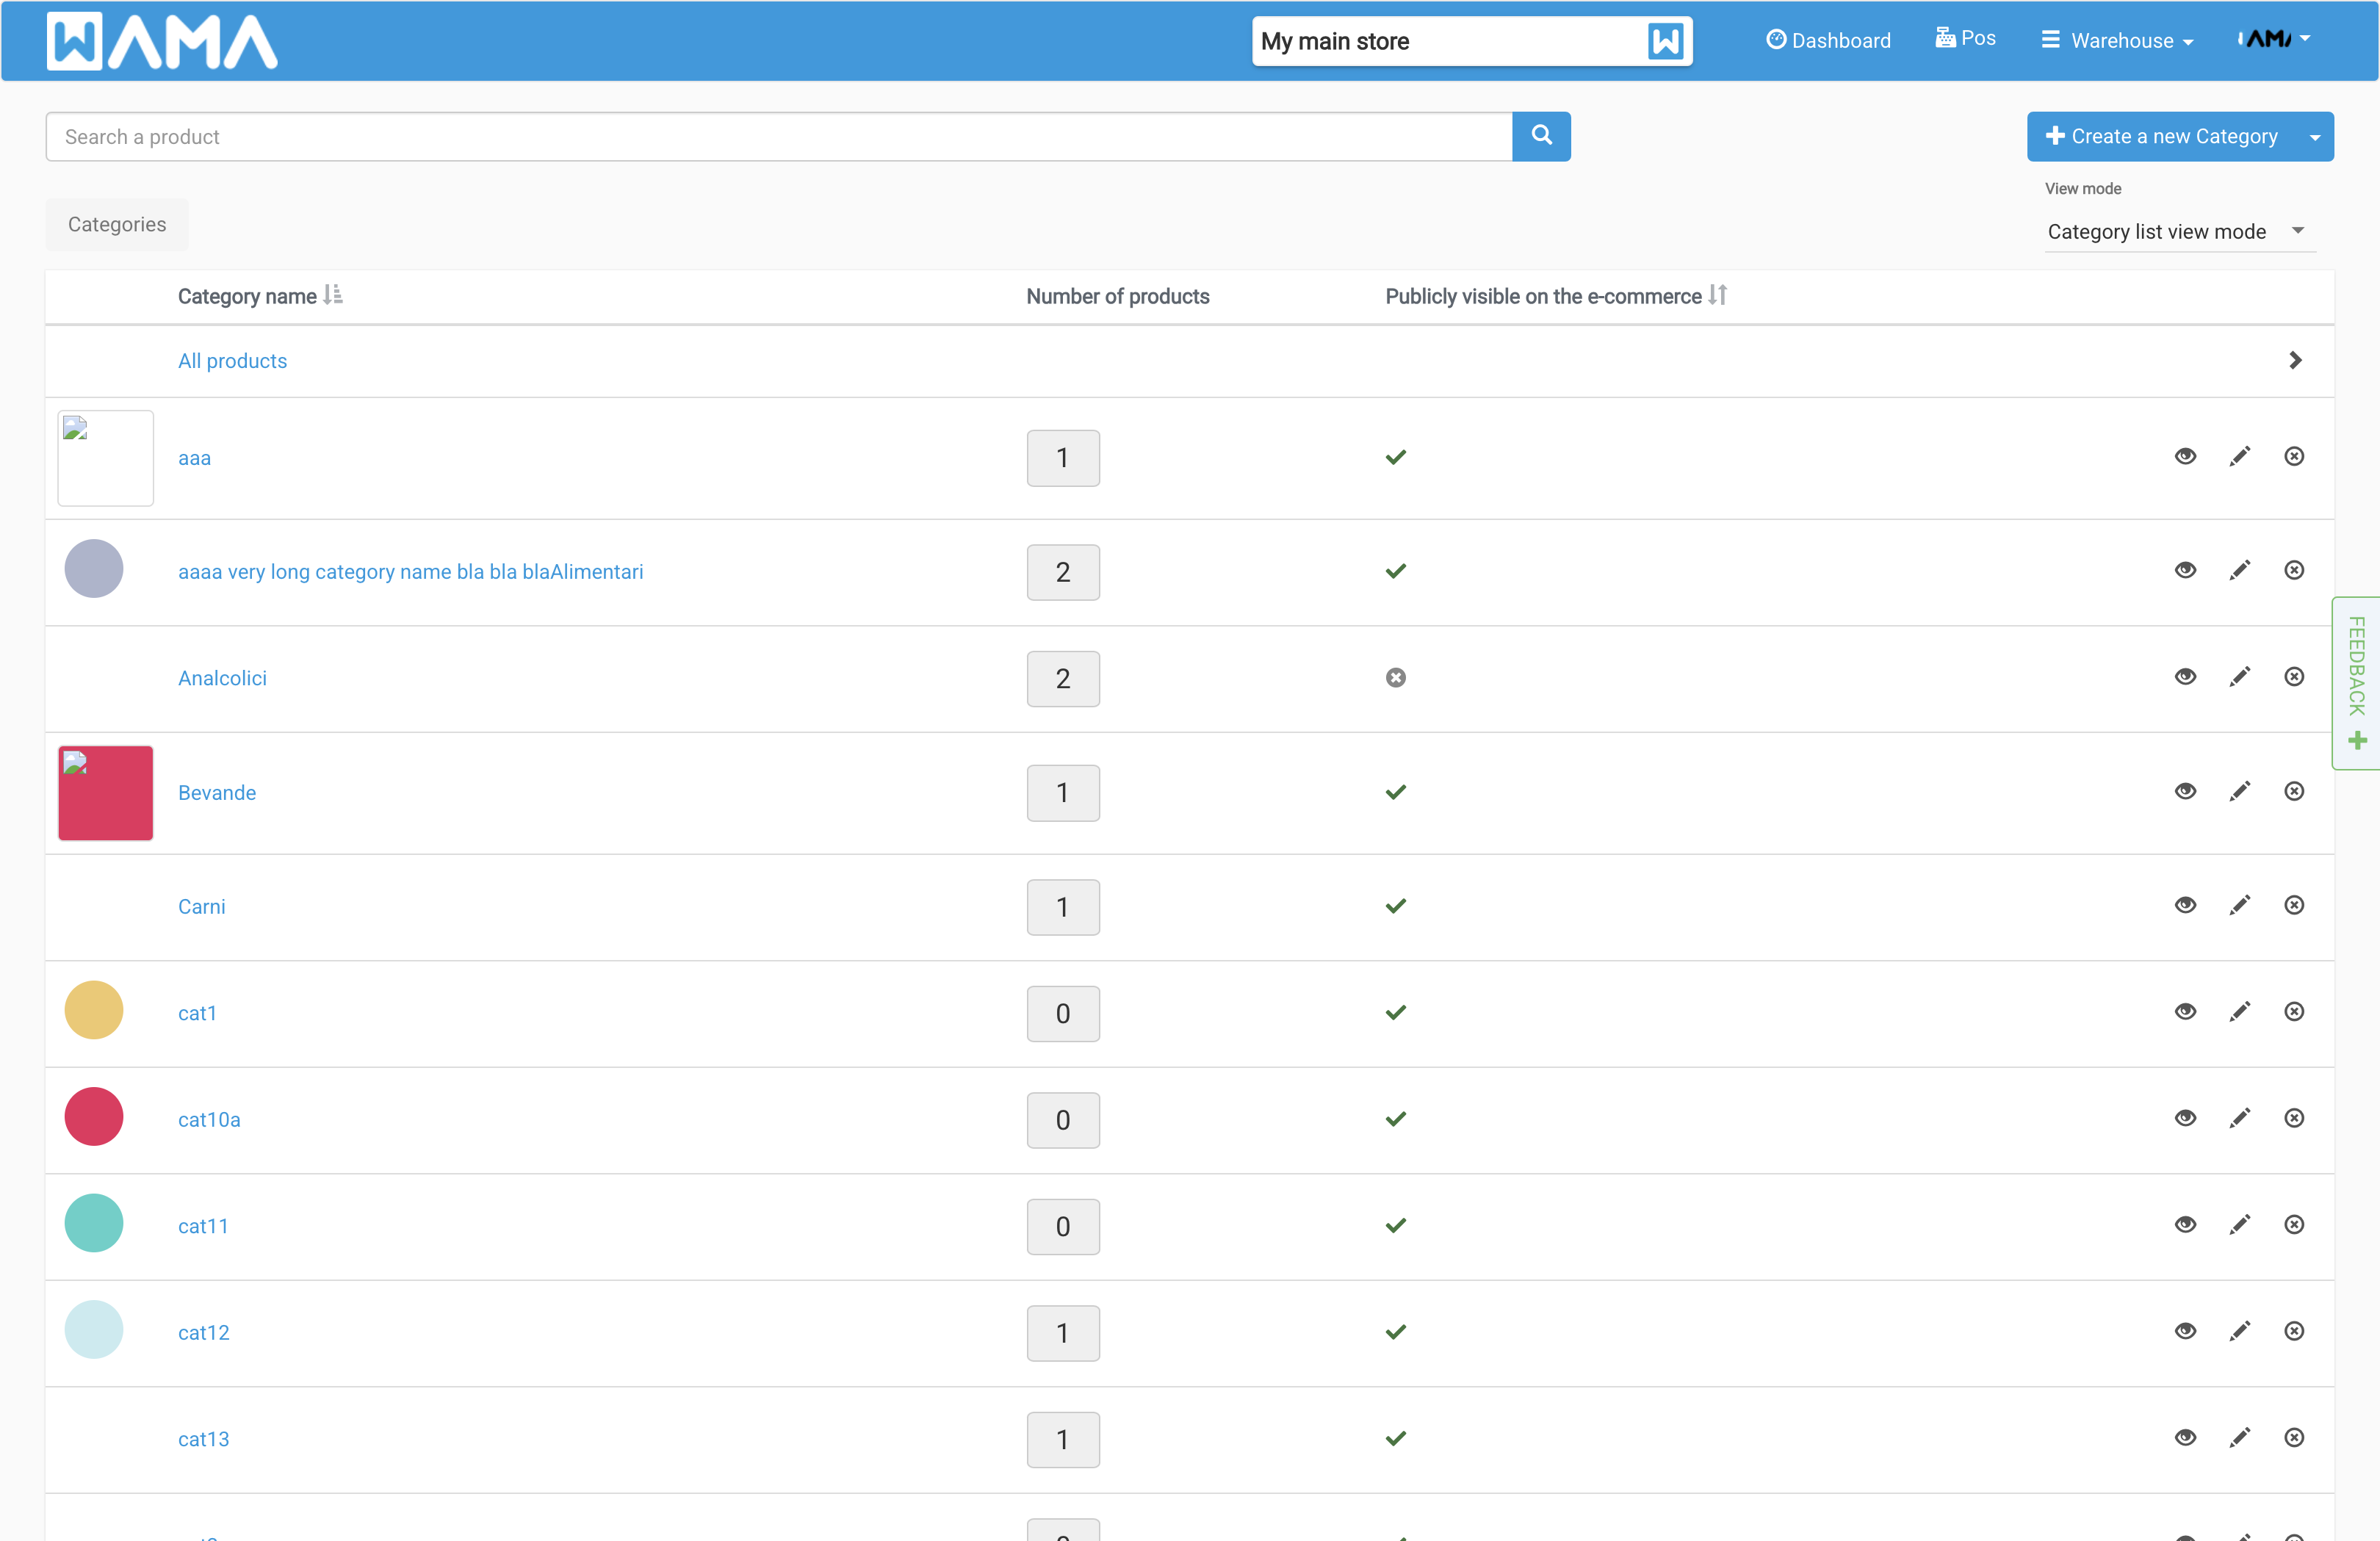Click the product count for Analcolici
This screenshot has height=1541, width=2380.
(1063, 679)
